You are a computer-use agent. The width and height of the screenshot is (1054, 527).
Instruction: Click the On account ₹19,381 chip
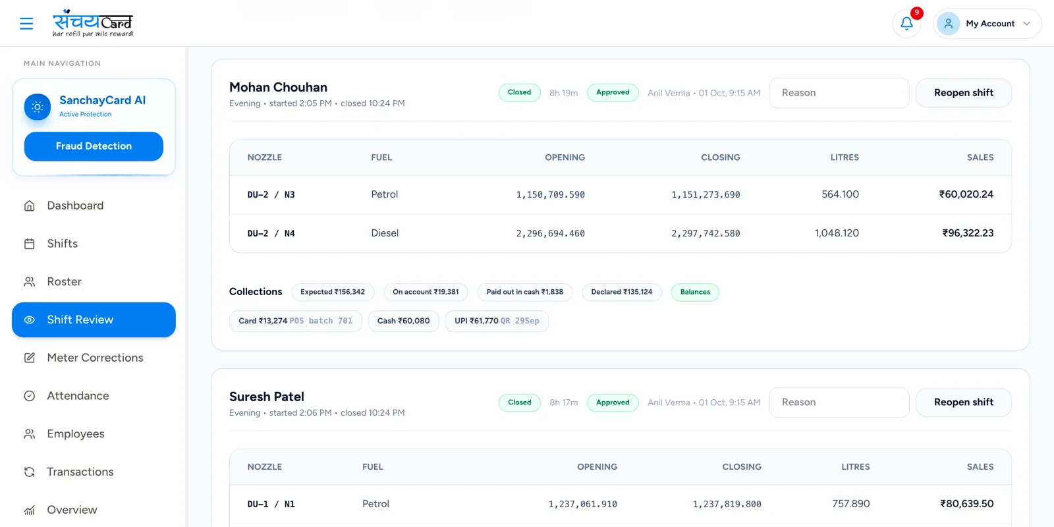click(426, 292)
